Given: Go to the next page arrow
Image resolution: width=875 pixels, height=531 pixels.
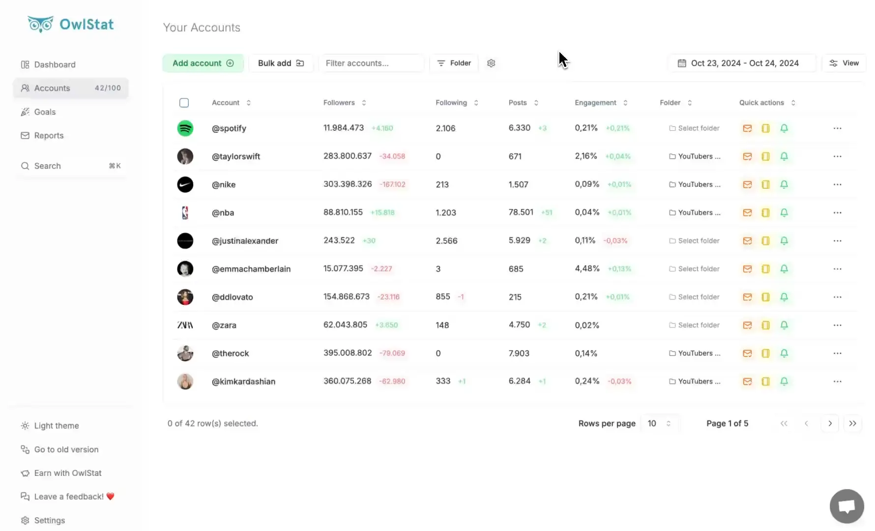Looking at the screenshot, I should (830, 423).
